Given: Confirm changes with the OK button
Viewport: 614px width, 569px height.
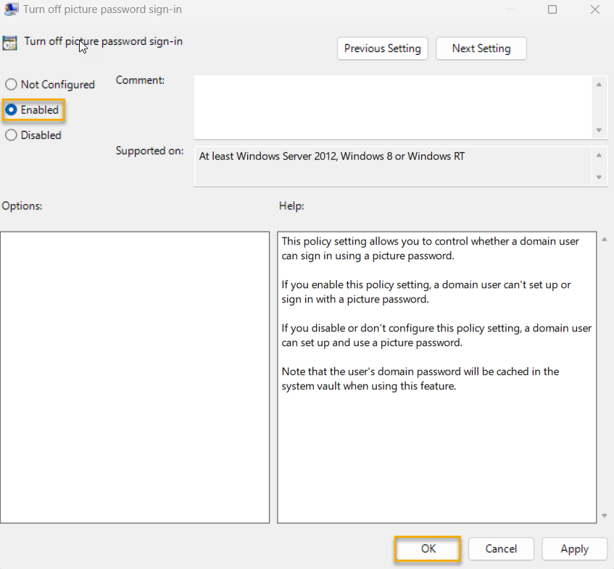Looking at the screenshot, I should [x=427, y=549].
